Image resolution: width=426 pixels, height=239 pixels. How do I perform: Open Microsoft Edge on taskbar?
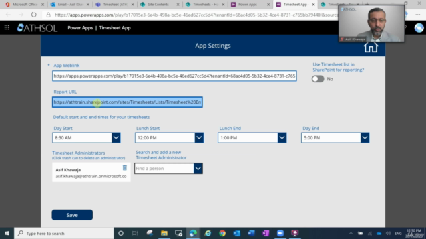coord(193,233)
